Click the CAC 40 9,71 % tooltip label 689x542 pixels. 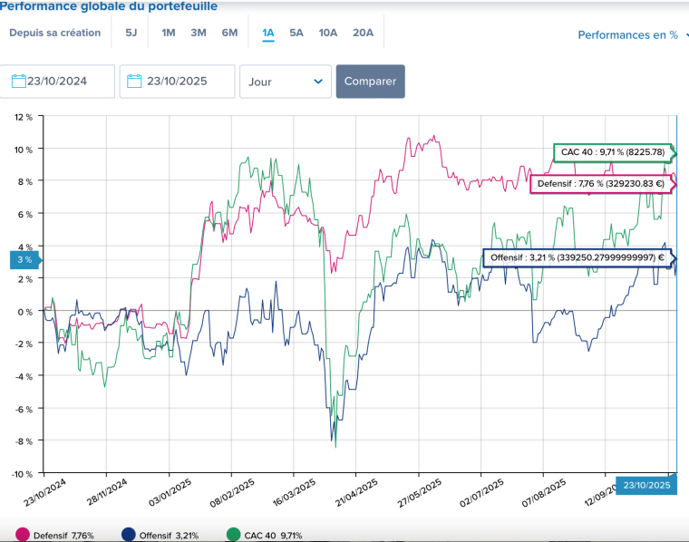coord(613,151)
